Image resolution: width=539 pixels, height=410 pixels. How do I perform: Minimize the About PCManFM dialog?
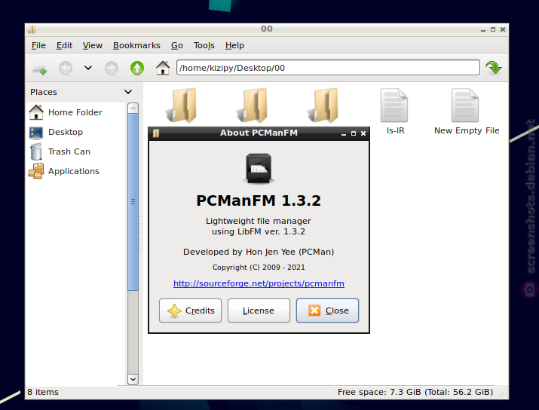[x=344, y=133]
